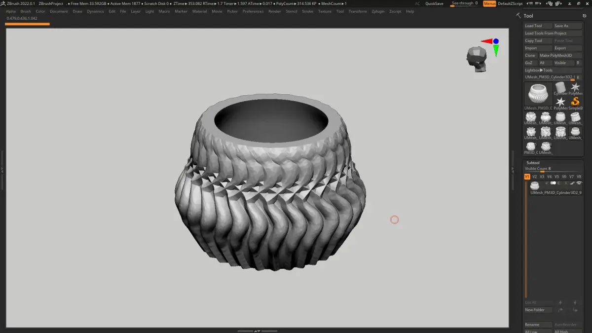
Task: Select the top-right PolyMesh star tool
Action: coord(575,88)
